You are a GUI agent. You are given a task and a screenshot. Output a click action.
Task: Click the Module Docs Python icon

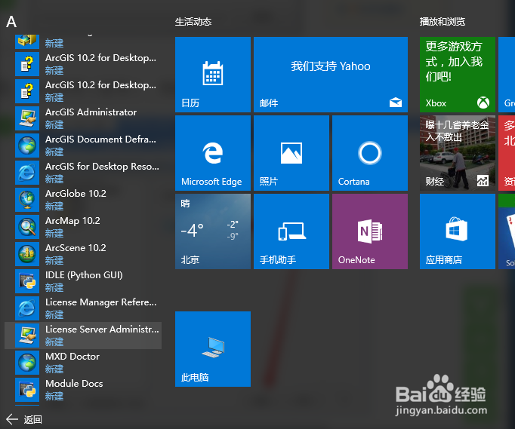click(x=27, y=390)
